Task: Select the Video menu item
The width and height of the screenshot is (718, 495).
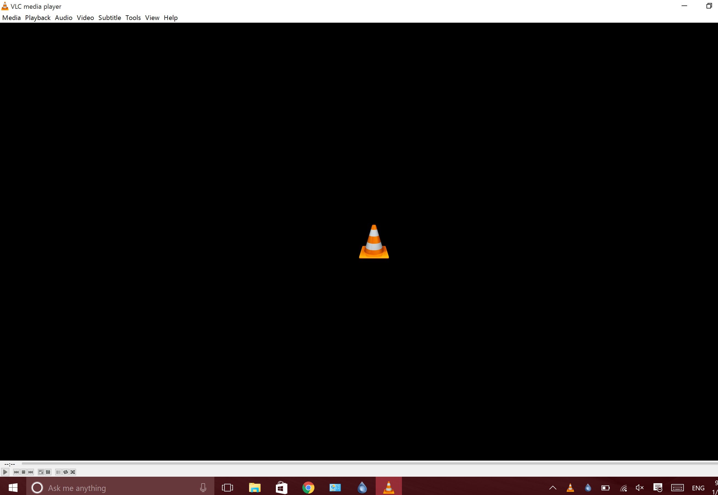Action: click(x=85, y=17)
